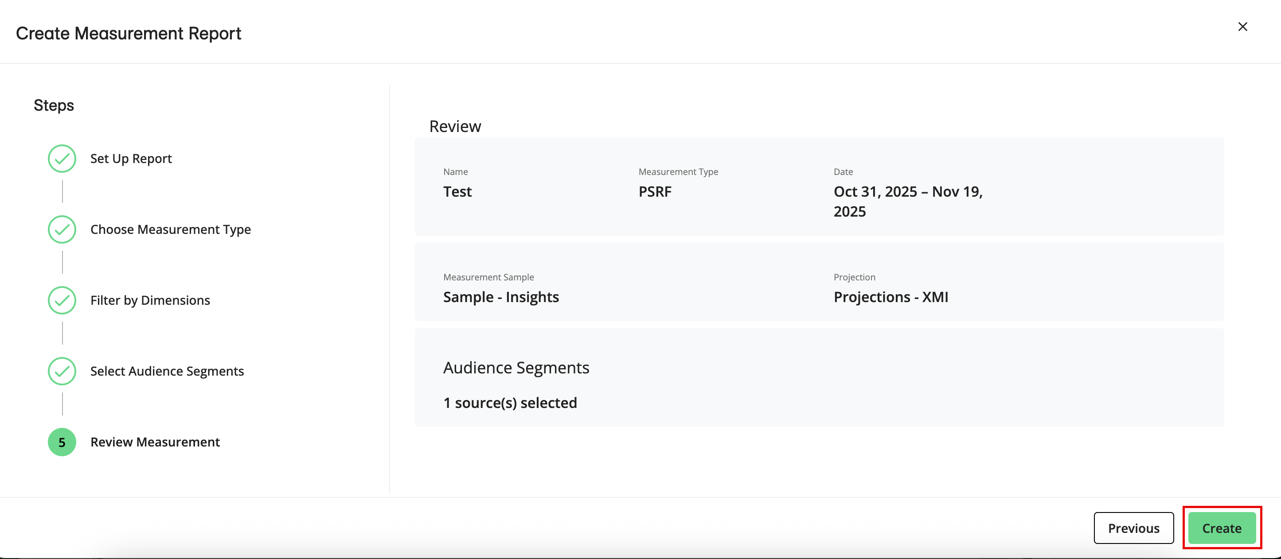Click the Set Up Report completed checkmark icon
This screenshot has width=1281, height=559.
coord(61,158)
